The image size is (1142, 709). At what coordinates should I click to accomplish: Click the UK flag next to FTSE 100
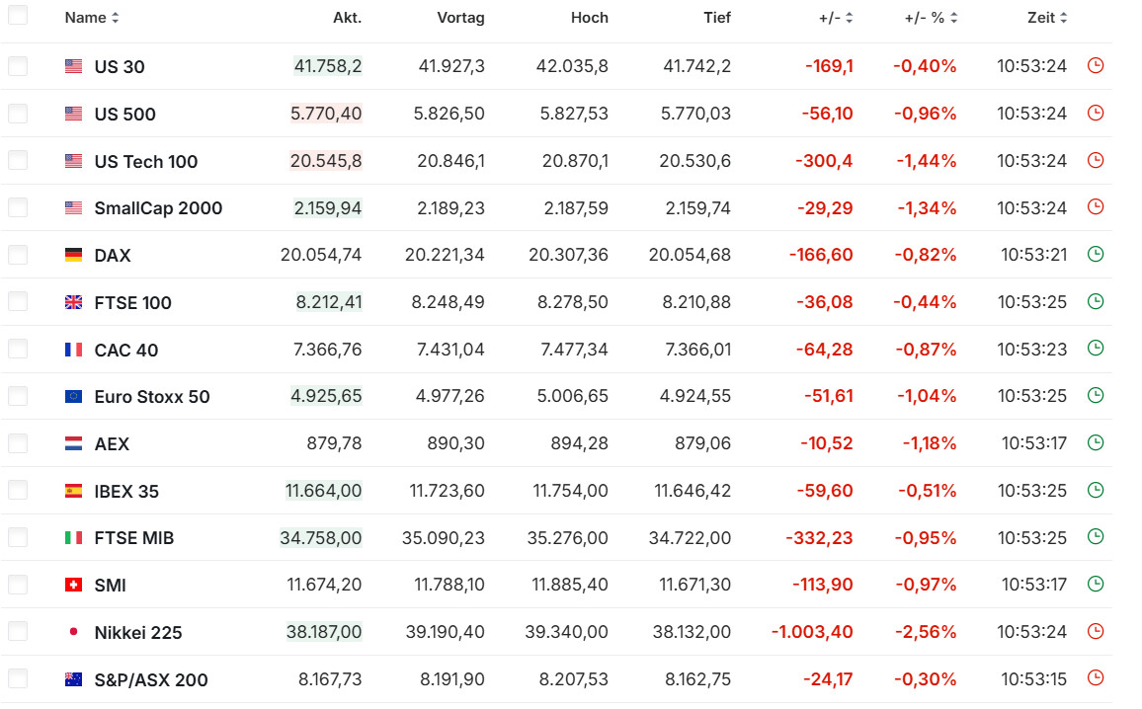click(x=73, y=303)
